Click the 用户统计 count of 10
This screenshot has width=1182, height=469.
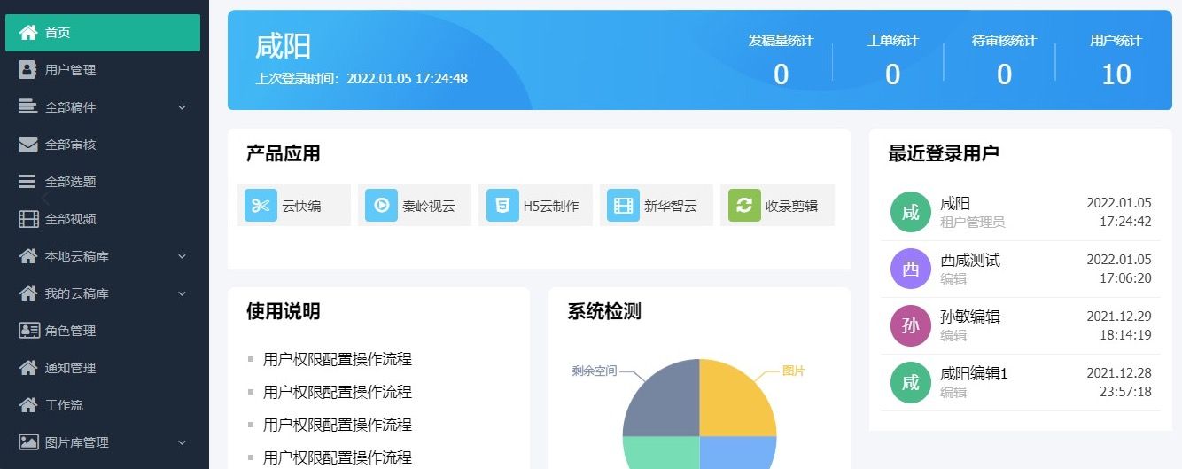point(1116,74)
